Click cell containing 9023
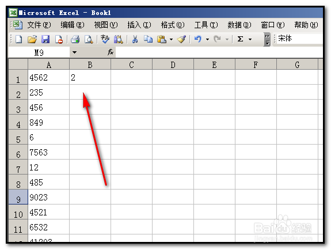 [x=48, y=197]
